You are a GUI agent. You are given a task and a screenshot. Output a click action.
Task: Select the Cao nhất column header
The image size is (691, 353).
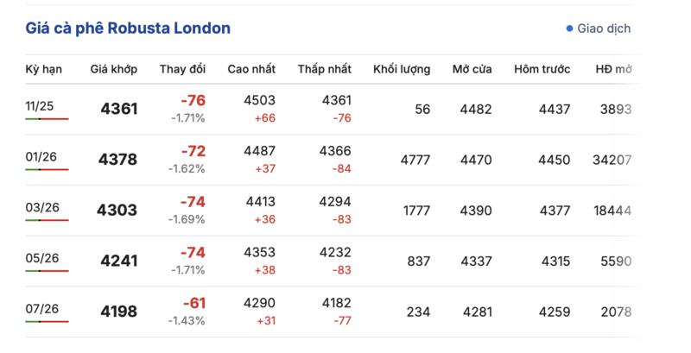click(251, 69)
